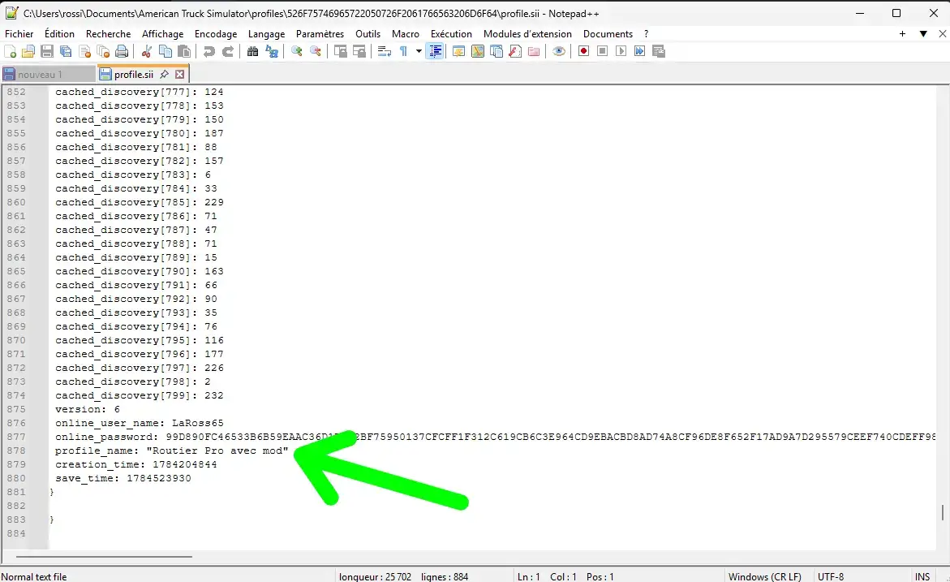Open the Fichier menu
This screenshot has width=950, height=582.
19,34
